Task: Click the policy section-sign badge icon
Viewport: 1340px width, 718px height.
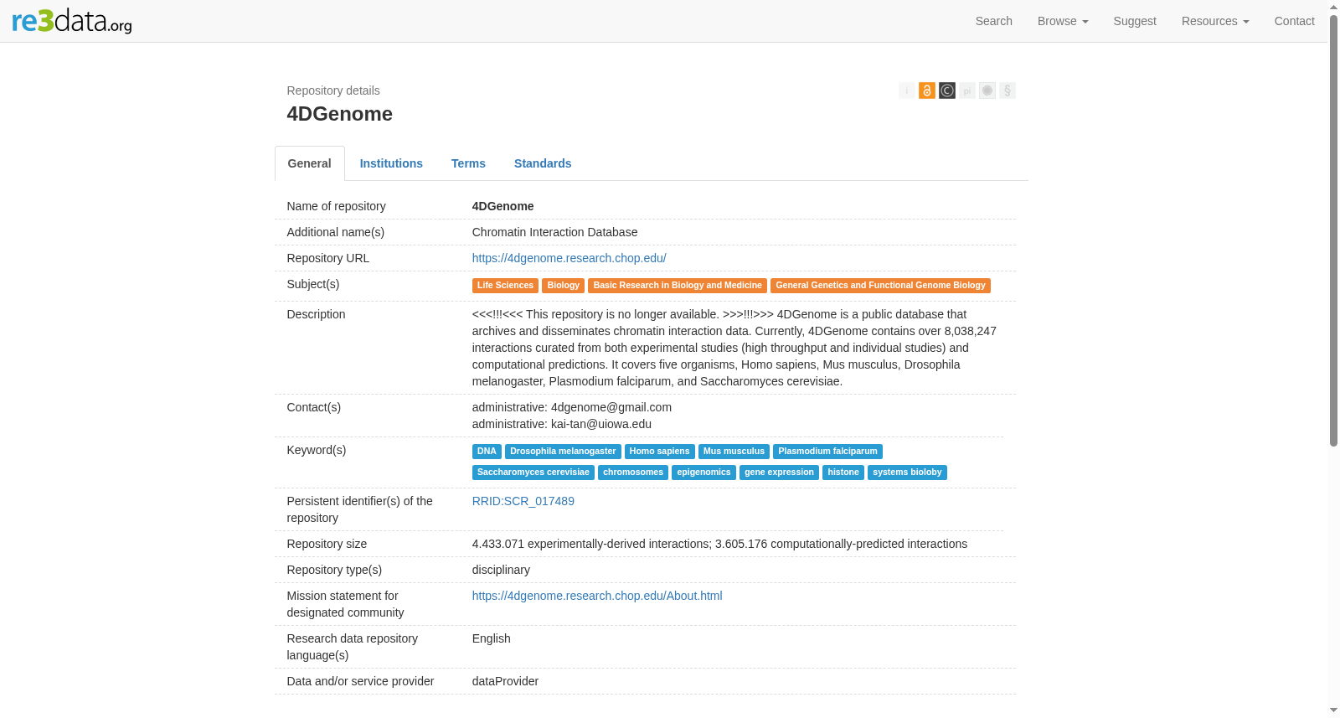Action: click(x=1008, y=90)
